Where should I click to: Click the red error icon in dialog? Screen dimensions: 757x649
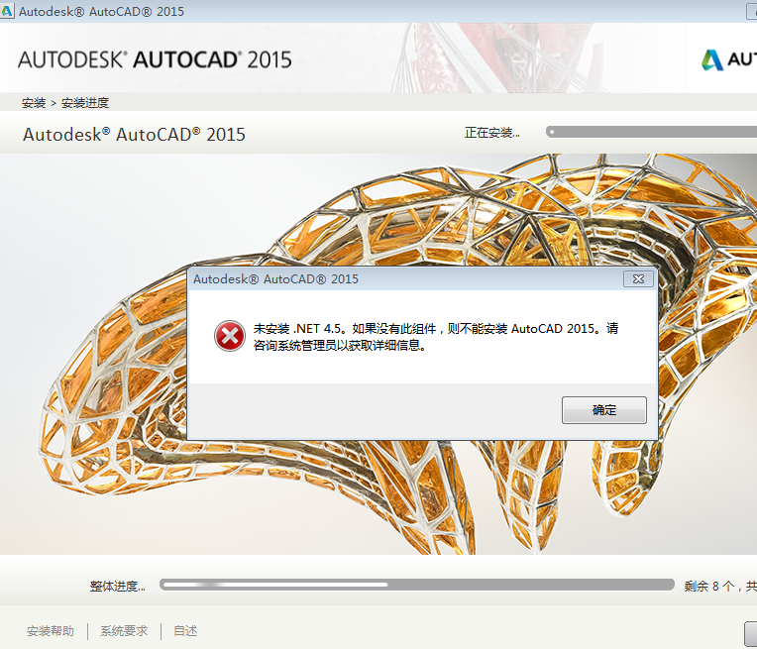[229, 336]
